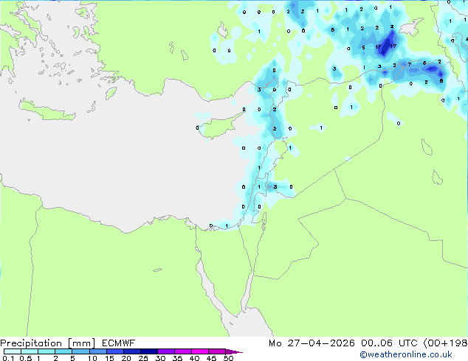This screenshot has width=468, height=361.
Task: Select the legend swatch between 0.5 and 1
Action: [x=30, y=351]
